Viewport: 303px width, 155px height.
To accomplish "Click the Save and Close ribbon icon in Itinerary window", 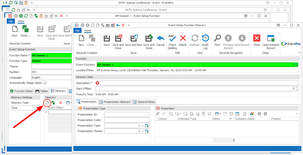I will coord(118,38).
